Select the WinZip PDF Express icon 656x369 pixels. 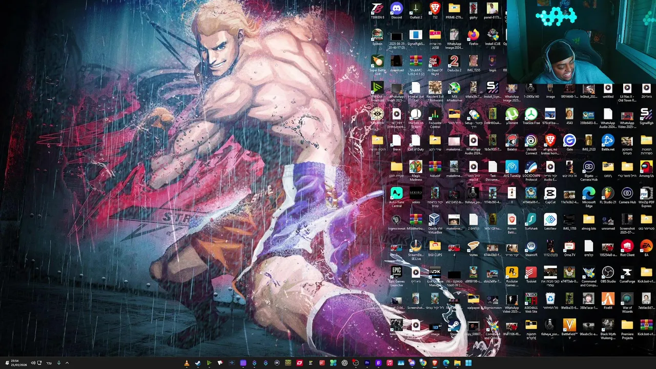point(646,198)
